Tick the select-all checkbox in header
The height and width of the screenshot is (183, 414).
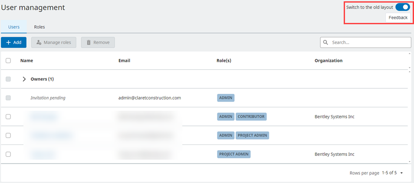coord(8,61)
